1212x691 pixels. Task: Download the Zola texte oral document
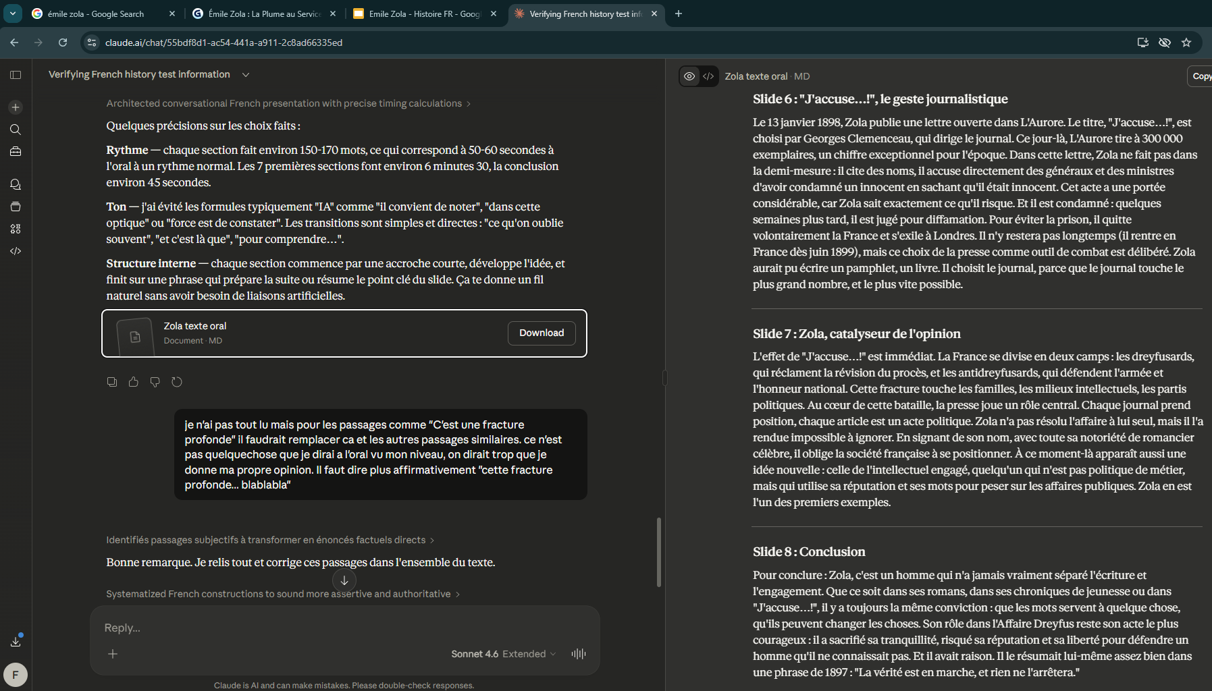[x=541, y=333]
